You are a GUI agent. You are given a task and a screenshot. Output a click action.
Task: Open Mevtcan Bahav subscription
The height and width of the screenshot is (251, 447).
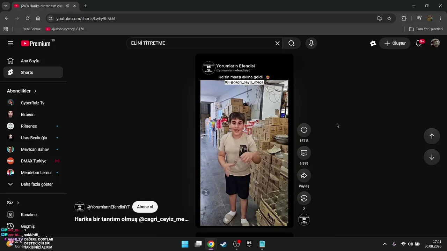click(x=33, y=149)
